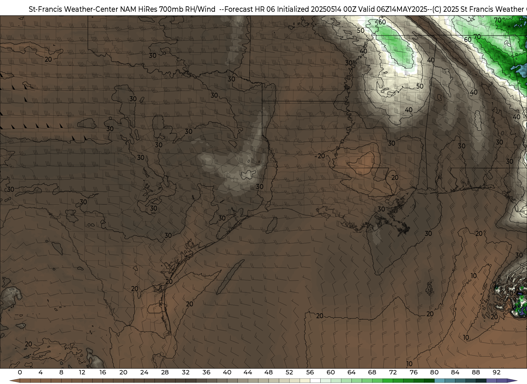This screenshot has width=527, height=384.
Task: Click the colorbar label "32"
Action: pos(186,372)
